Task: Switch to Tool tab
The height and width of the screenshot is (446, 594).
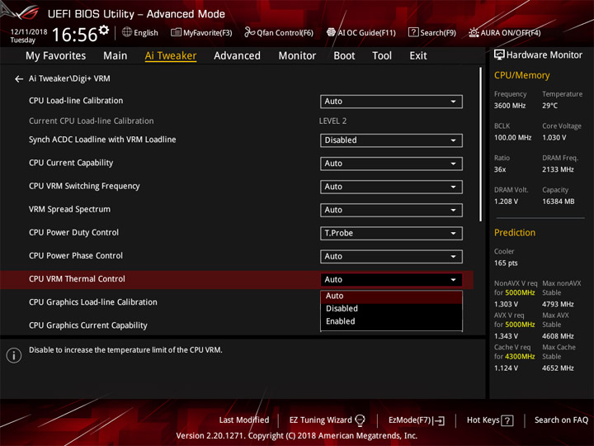Action: coord(382,56)
